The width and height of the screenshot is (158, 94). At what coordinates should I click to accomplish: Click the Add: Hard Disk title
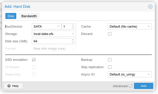[x=17, y=7]
